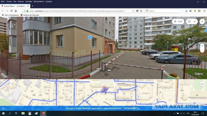Screen dimensions: 207x116
Task: Open the Справка menu
Action: point(49,1)
